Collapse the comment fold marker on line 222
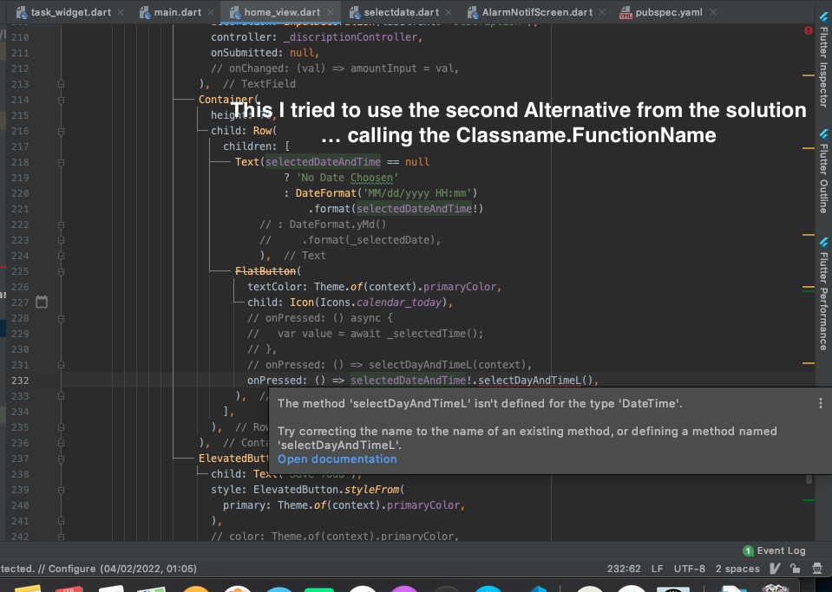 point(61,224)
